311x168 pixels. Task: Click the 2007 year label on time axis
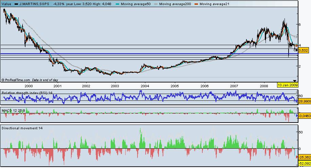[234, 86]
